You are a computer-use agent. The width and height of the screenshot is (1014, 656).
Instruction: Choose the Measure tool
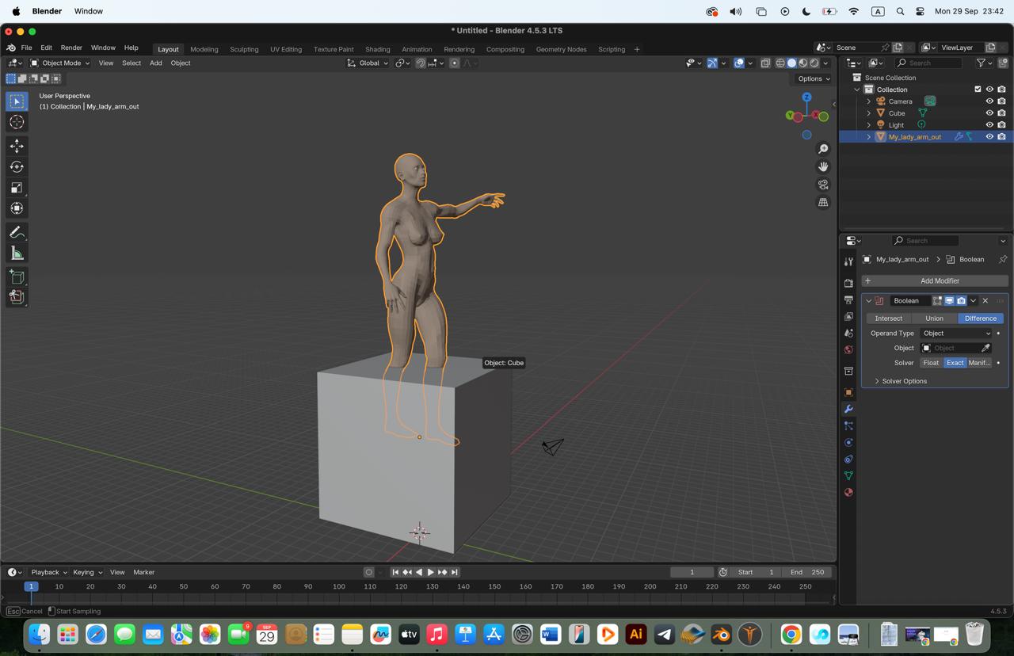(17, 254)
